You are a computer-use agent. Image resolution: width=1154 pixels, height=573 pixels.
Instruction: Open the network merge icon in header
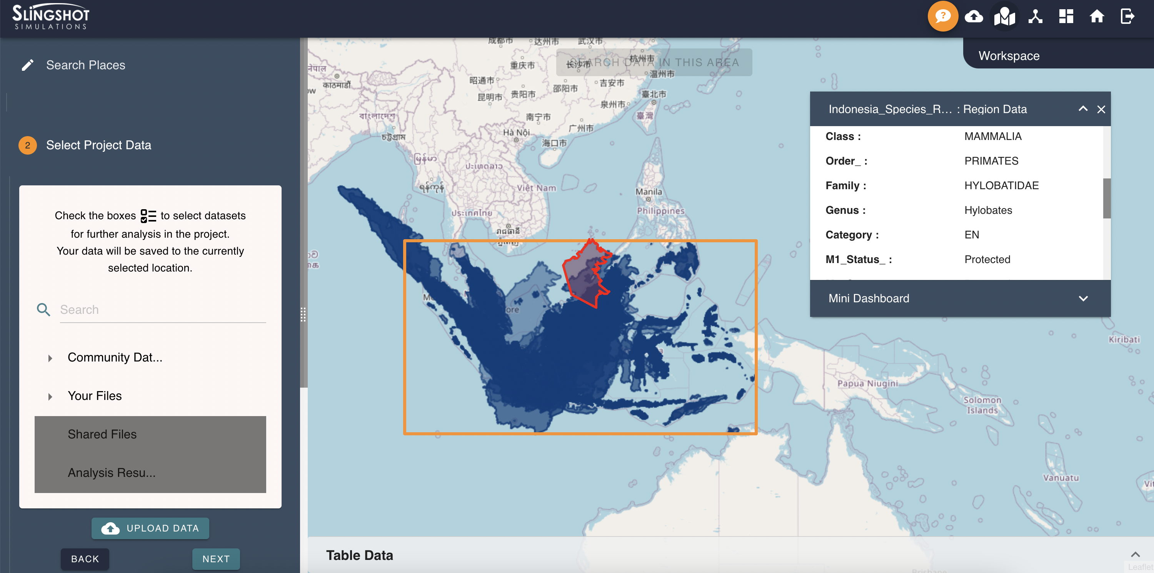(x=1035, y=17)
